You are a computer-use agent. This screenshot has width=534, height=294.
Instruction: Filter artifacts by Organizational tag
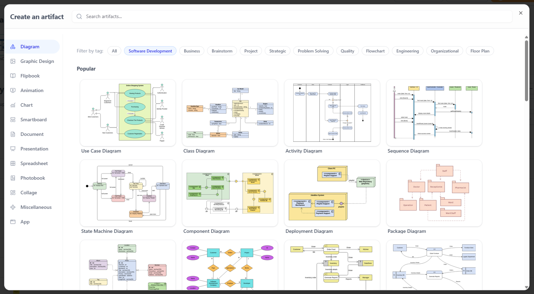[x=445, y=51]
